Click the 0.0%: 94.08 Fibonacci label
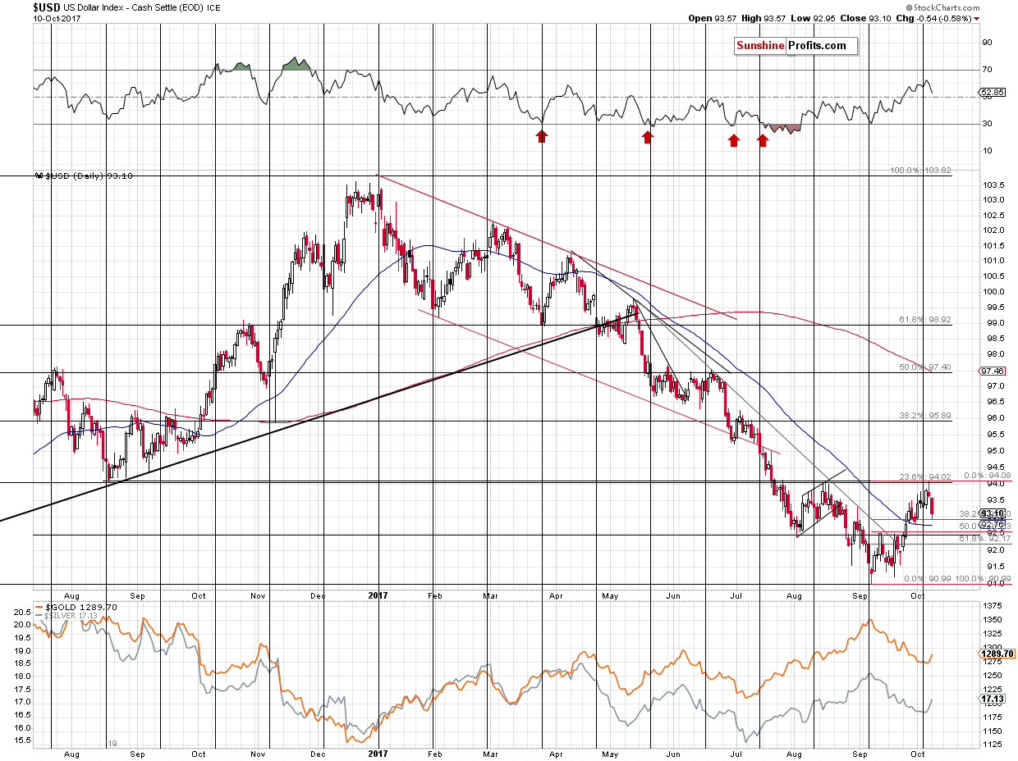 click(x=986, y=476)
